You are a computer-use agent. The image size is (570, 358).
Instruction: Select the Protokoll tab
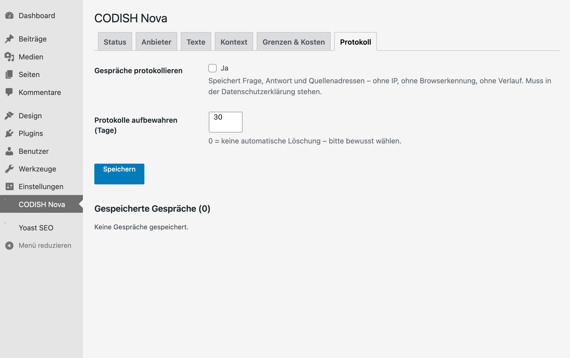point(355,42)
